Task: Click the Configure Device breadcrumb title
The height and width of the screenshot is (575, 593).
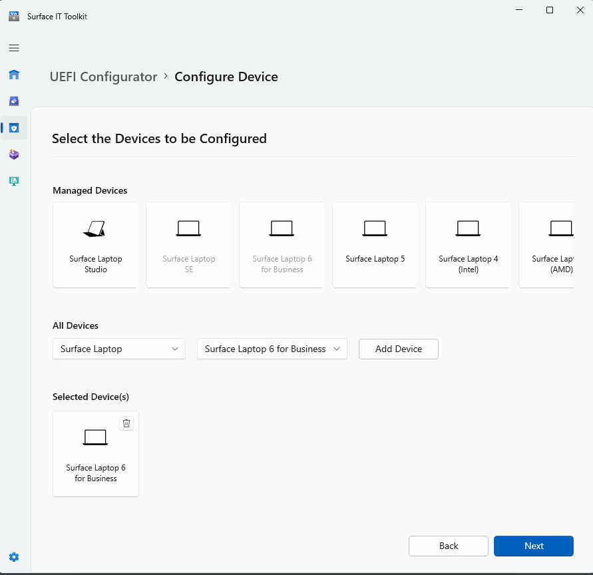Action: tap(226, 77)
